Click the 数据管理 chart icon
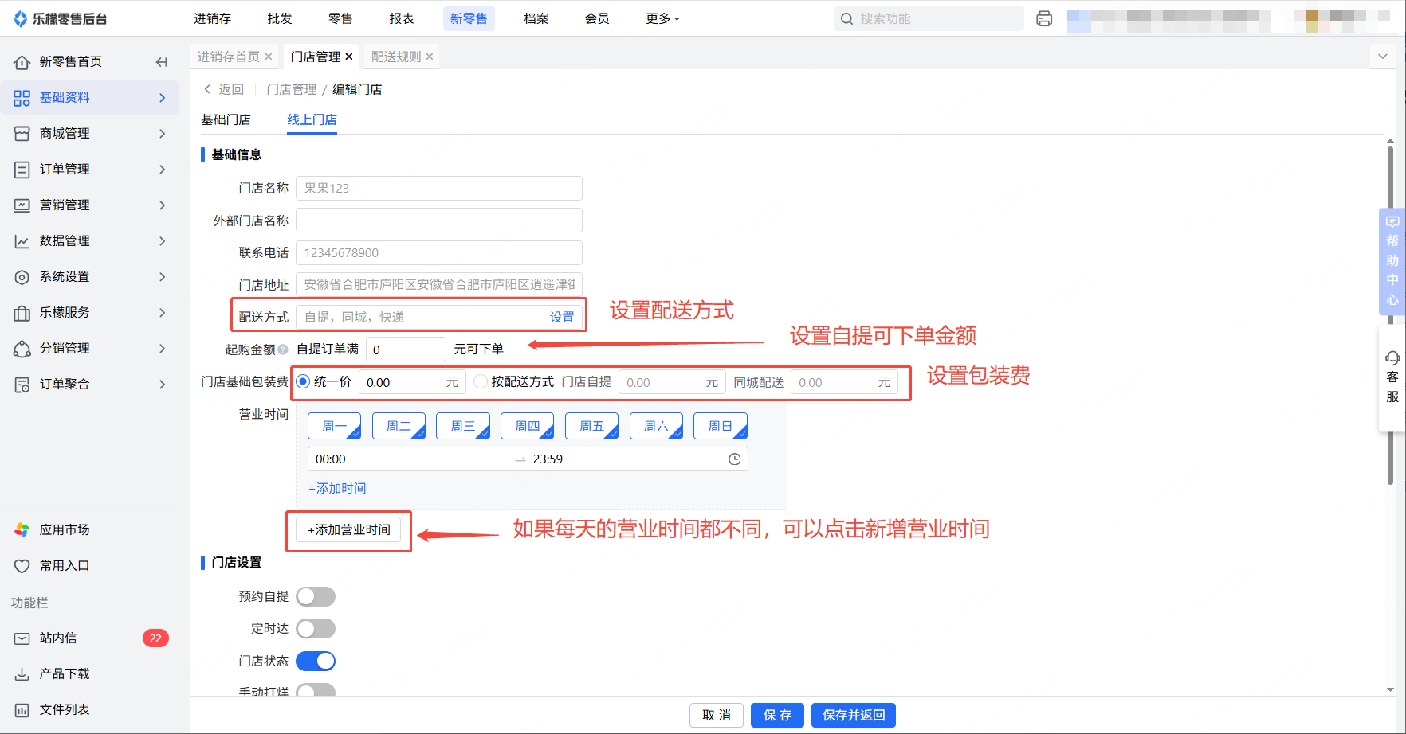 tap(22, 241)
